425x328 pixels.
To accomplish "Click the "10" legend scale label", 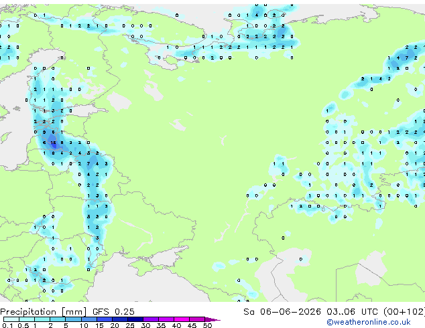I will (84, 325).
